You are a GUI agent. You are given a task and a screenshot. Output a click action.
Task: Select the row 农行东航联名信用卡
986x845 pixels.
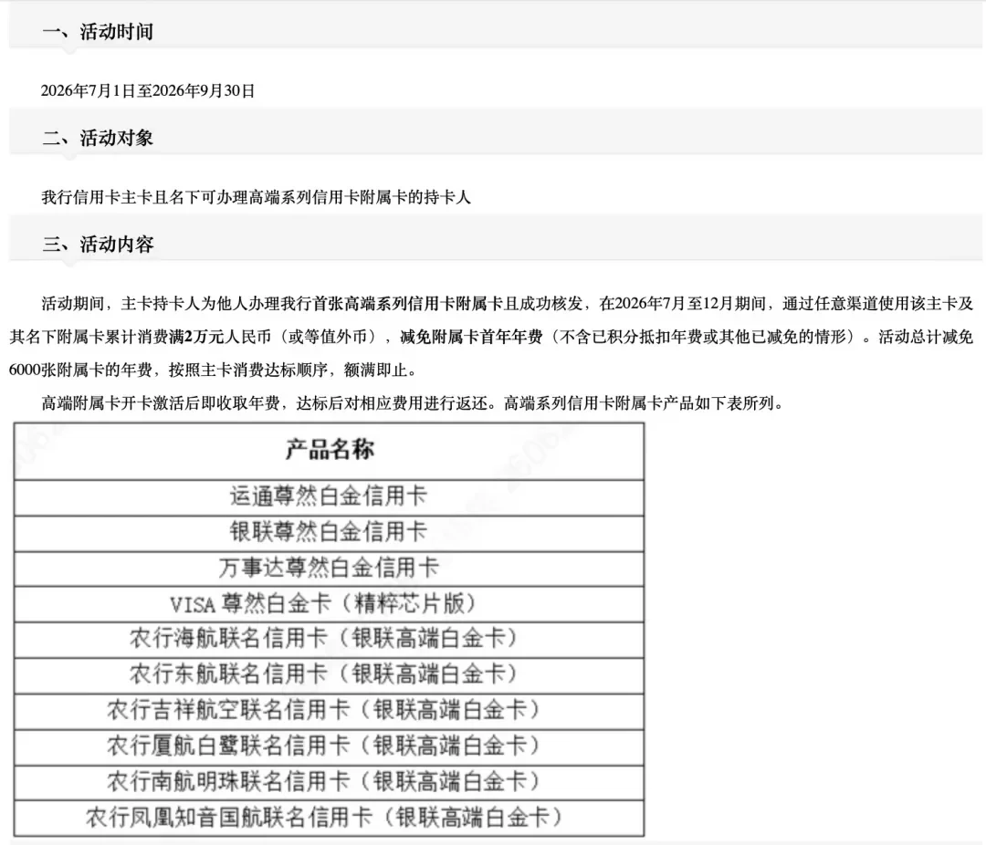click(x=329, y=675)
